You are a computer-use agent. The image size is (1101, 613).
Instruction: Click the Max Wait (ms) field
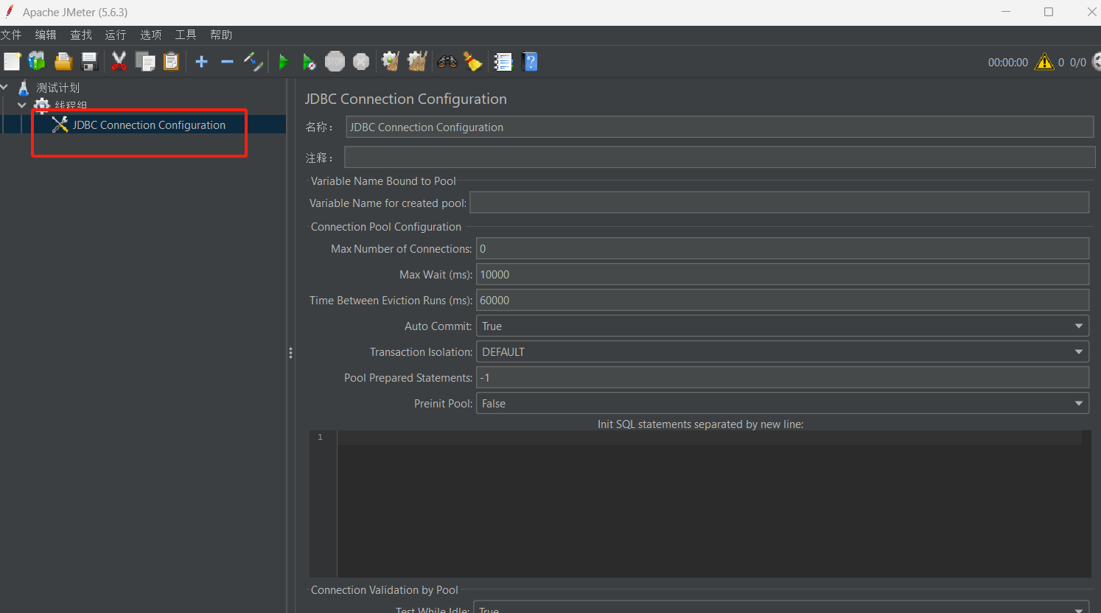(783, 274)
